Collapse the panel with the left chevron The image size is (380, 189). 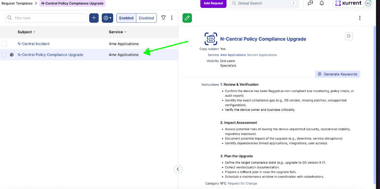(178, 169)
